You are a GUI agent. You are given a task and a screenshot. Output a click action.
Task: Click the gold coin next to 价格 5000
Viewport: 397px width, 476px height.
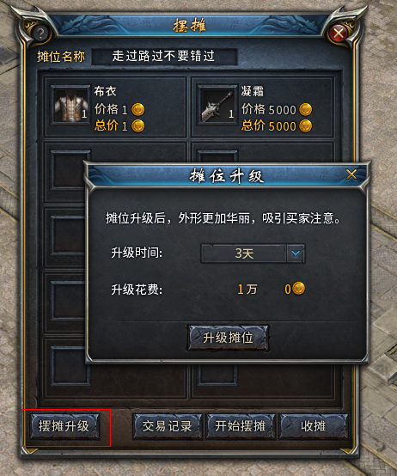[305, 110]
